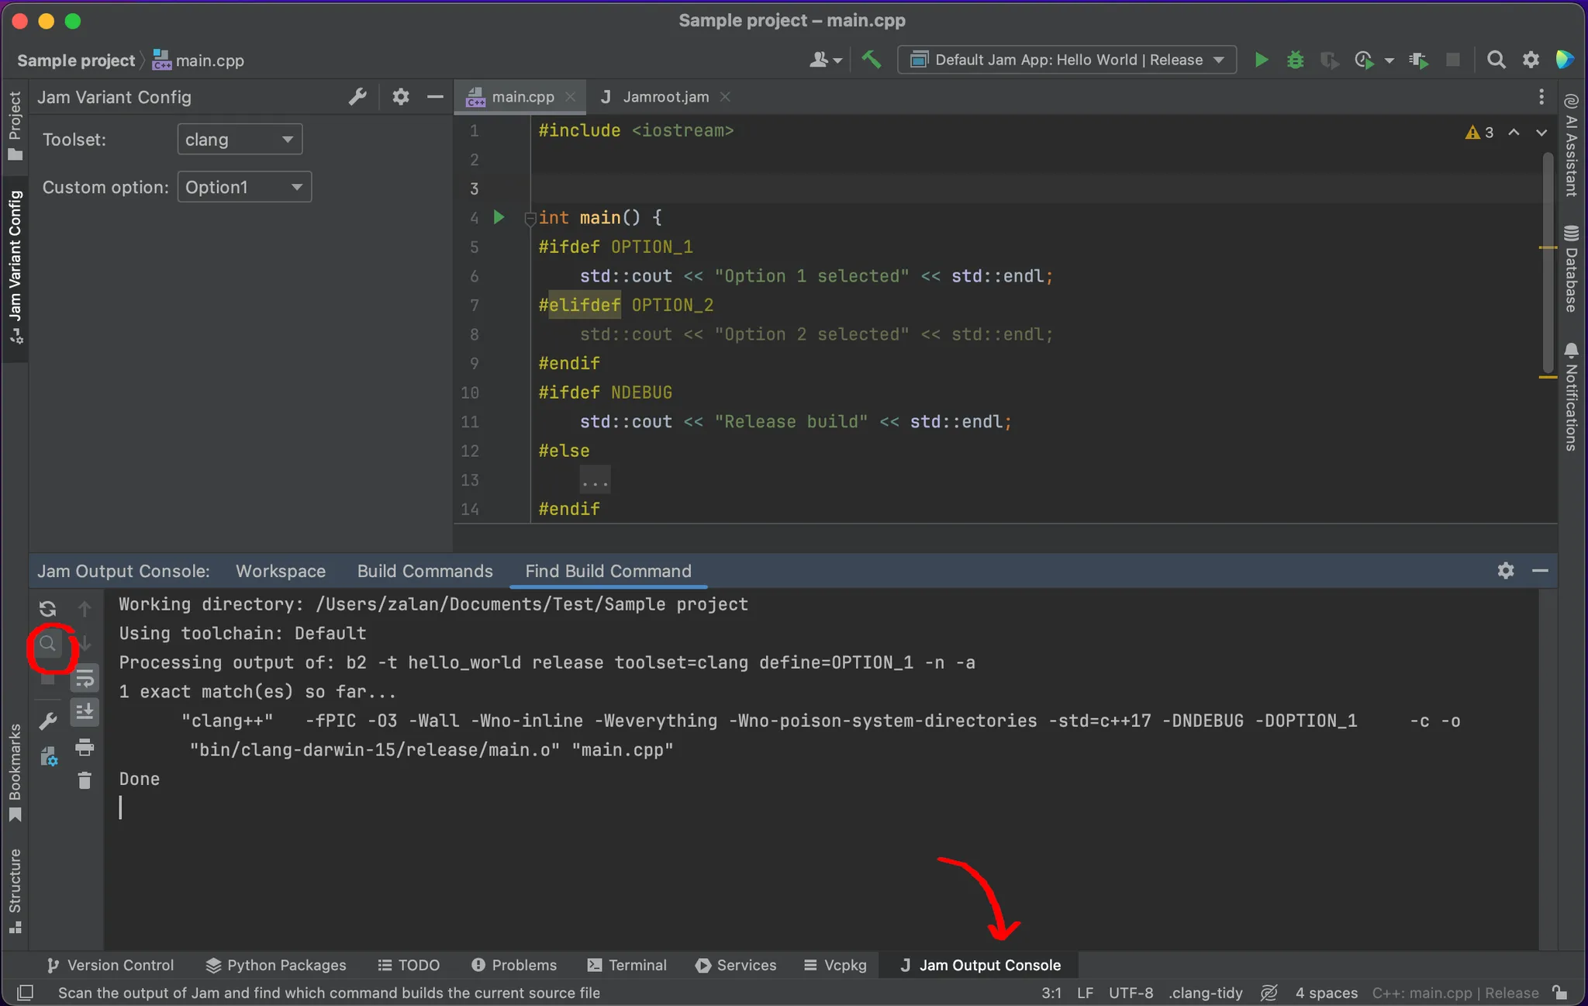Click the editor vertical scrollbar

pos(1548,264)
